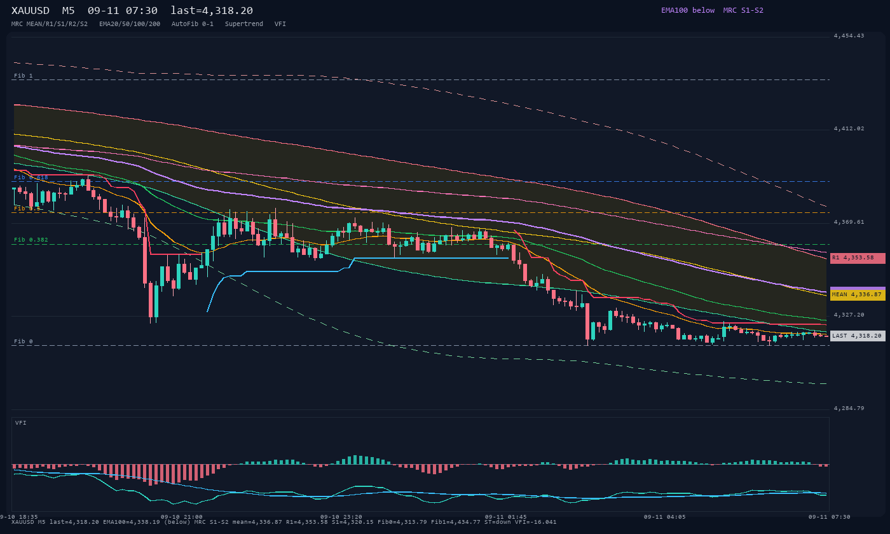
Task: Click the 4,327.20 price axis label
Action: [849, 315]
